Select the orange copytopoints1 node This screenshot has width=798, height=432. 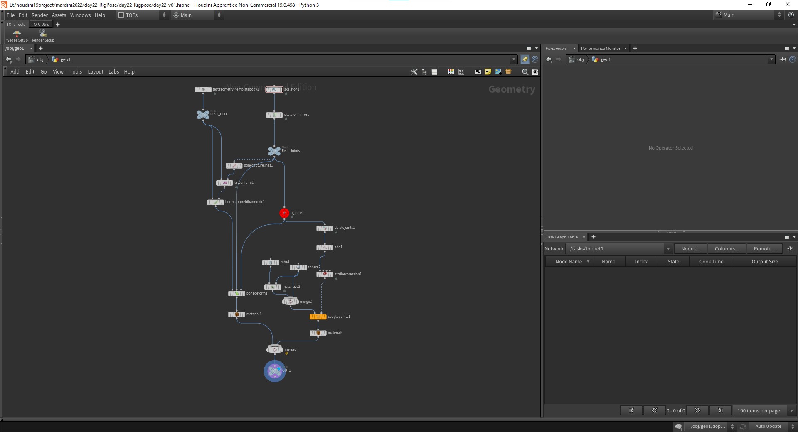tap(318, 317)
